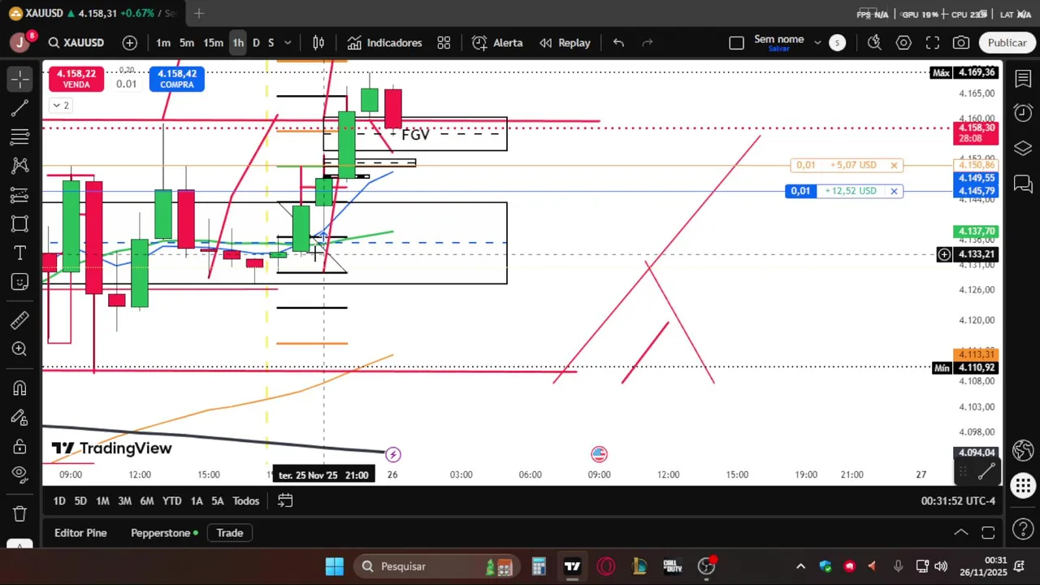
Task: Open the apps grid on right sidebar
Action: tap(1023, 487)
